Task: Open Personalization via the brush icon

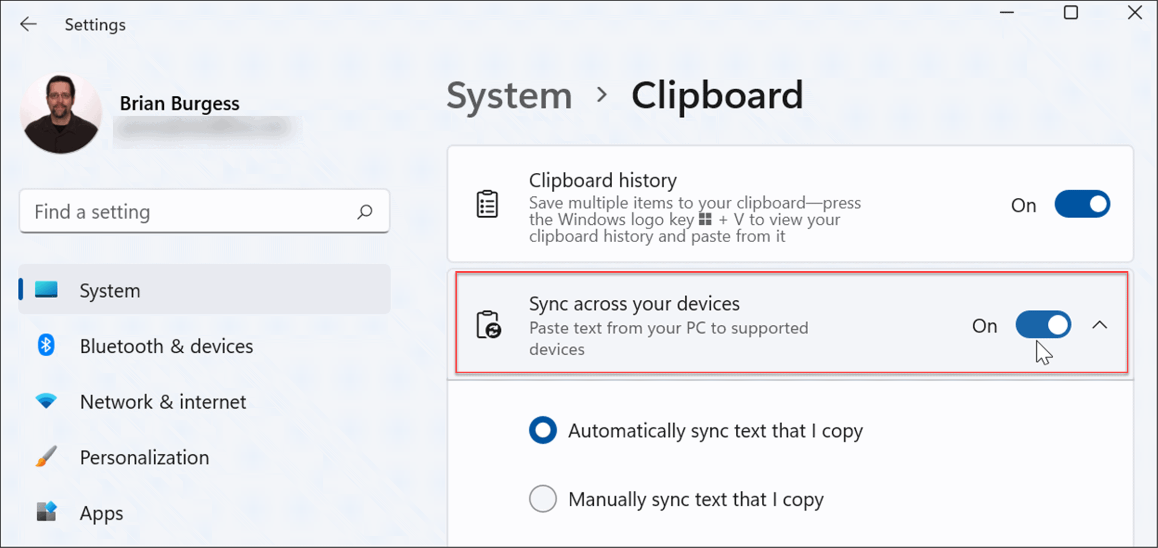Action: [45, 457]
